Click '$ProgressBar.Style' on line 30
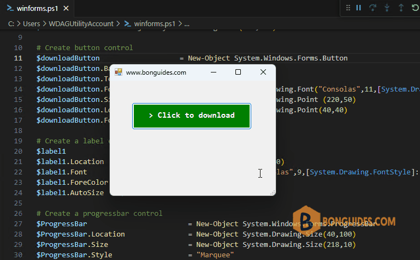Screen dimensions: 420x260 pos(74,255)
